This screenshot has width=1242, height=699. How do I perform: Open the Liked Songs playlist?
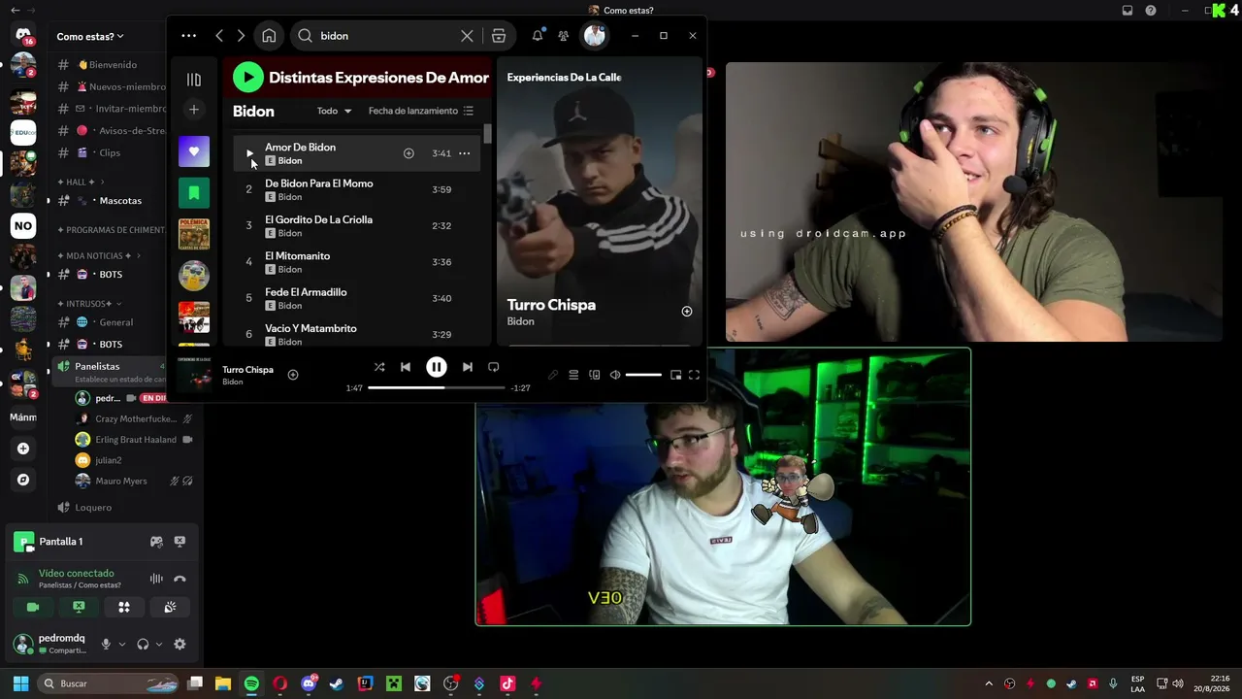click(x=194, y=151)
